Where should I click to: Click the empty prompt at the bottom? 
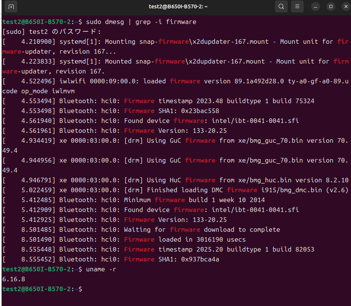(x=42, y=289)
